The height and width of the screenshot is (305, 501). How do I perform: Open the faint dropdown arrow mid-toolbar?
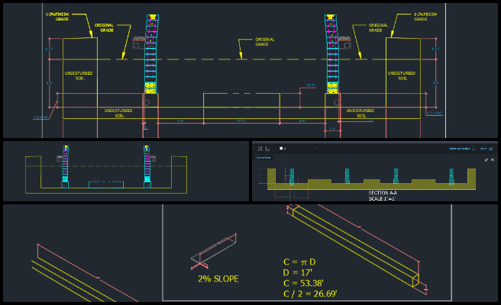click(x=315, y=149)
